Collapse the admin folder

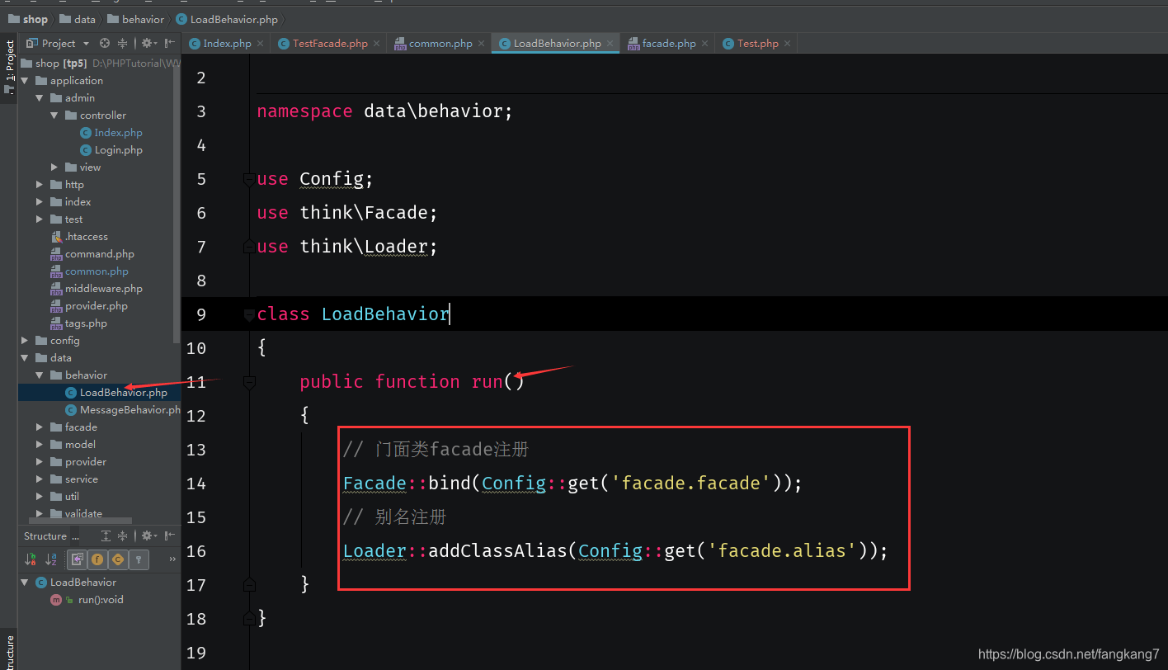click(x=40, y=98)
